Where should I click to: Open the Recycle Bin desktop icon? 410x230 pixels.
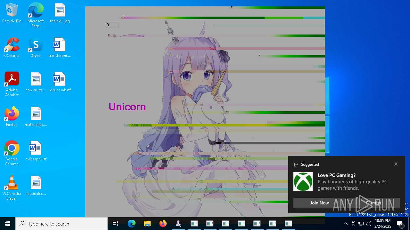click(x=12, y=13)
